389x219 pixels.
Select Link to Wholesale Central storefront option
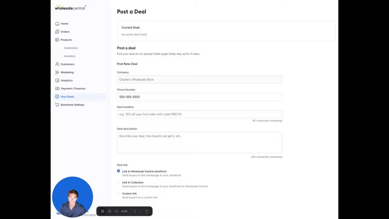point(119,171)
